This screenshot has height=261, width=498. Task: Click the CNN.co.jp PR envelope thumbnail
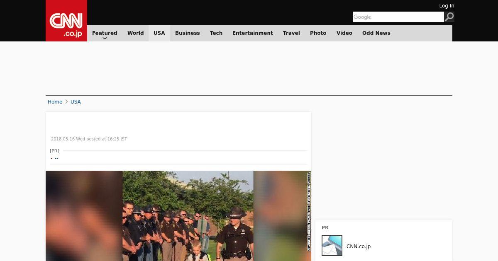(332, 246)
